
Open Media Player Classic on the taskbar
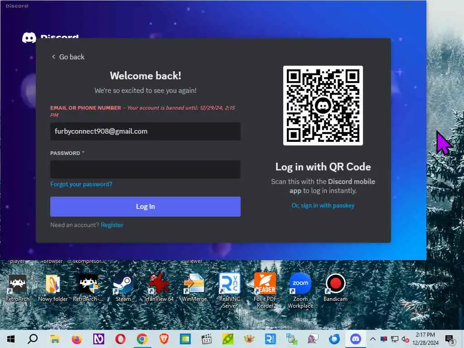pyautogui.click(x=207, y=339)
